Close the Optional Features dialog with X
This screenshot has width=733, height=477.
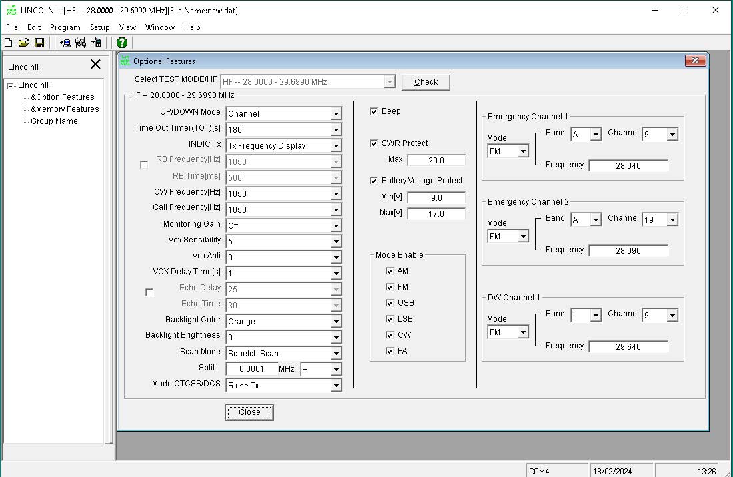pos(695,61)
